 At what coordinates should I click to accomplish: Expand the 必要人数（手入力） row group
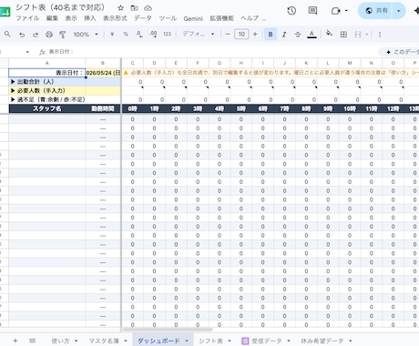tap(13, 90)
